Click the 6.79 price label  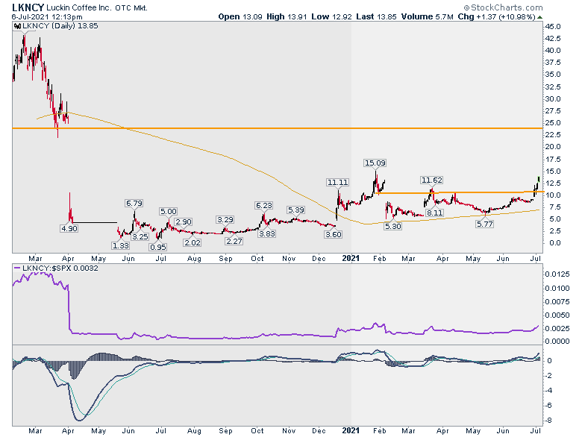click(x=134, y=204)
